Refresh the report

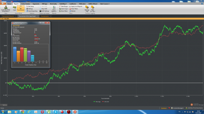click(x=73, y=11)
